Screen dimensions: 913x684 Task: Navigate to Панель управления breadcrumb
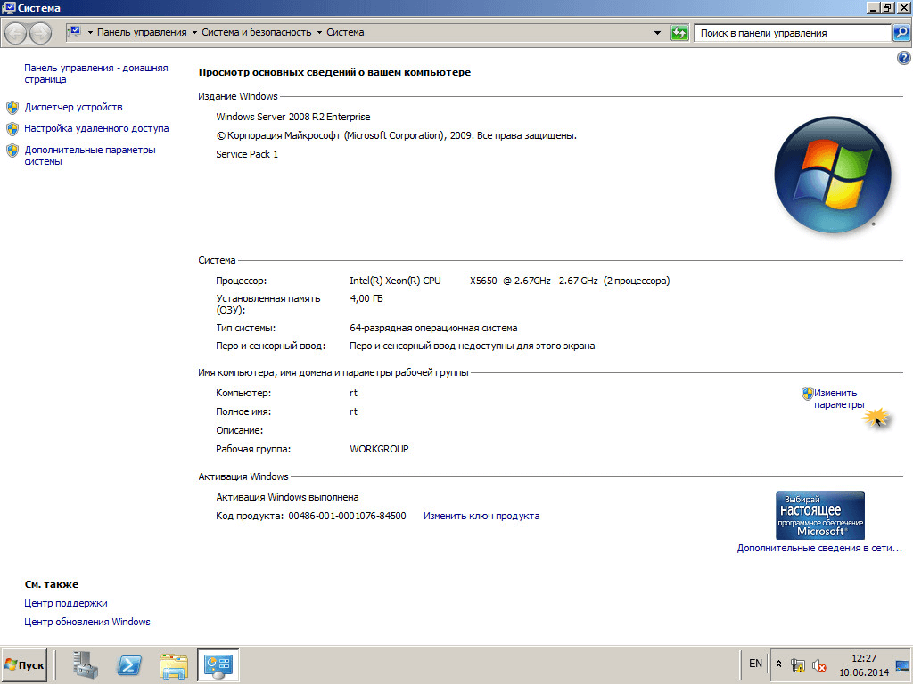(x=142, y=33)
